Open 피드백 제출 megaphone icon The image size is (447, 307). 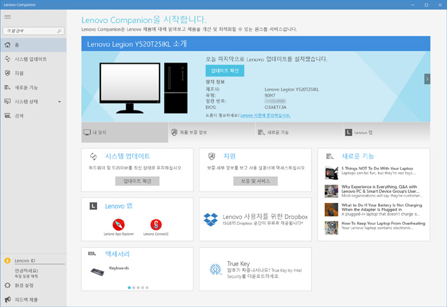coord(8,299)
